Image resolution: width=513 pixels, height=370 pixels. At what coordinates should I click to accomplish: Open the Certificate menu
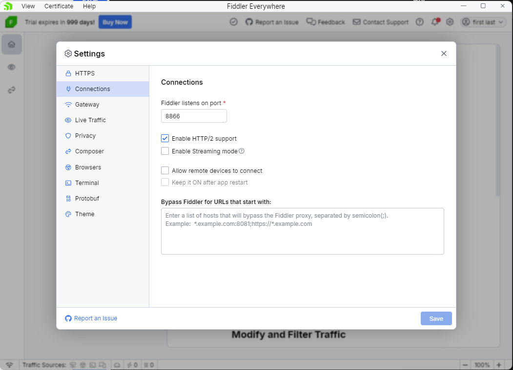coord(59,6)
